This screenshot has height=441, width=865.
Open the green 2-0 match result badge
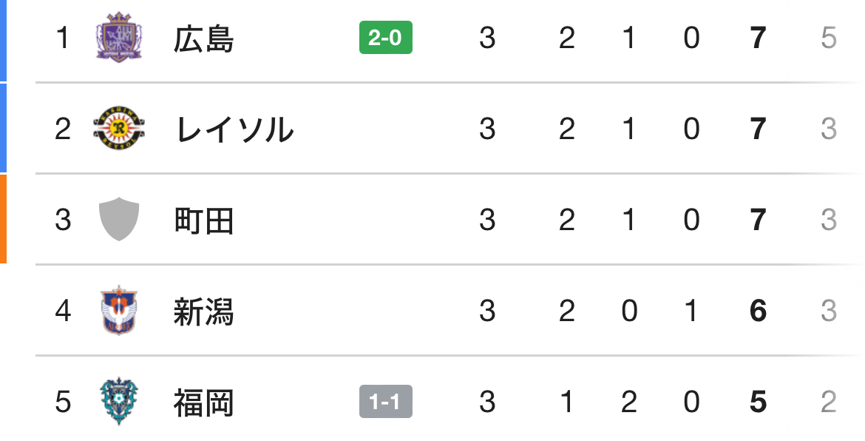[386, 38]
